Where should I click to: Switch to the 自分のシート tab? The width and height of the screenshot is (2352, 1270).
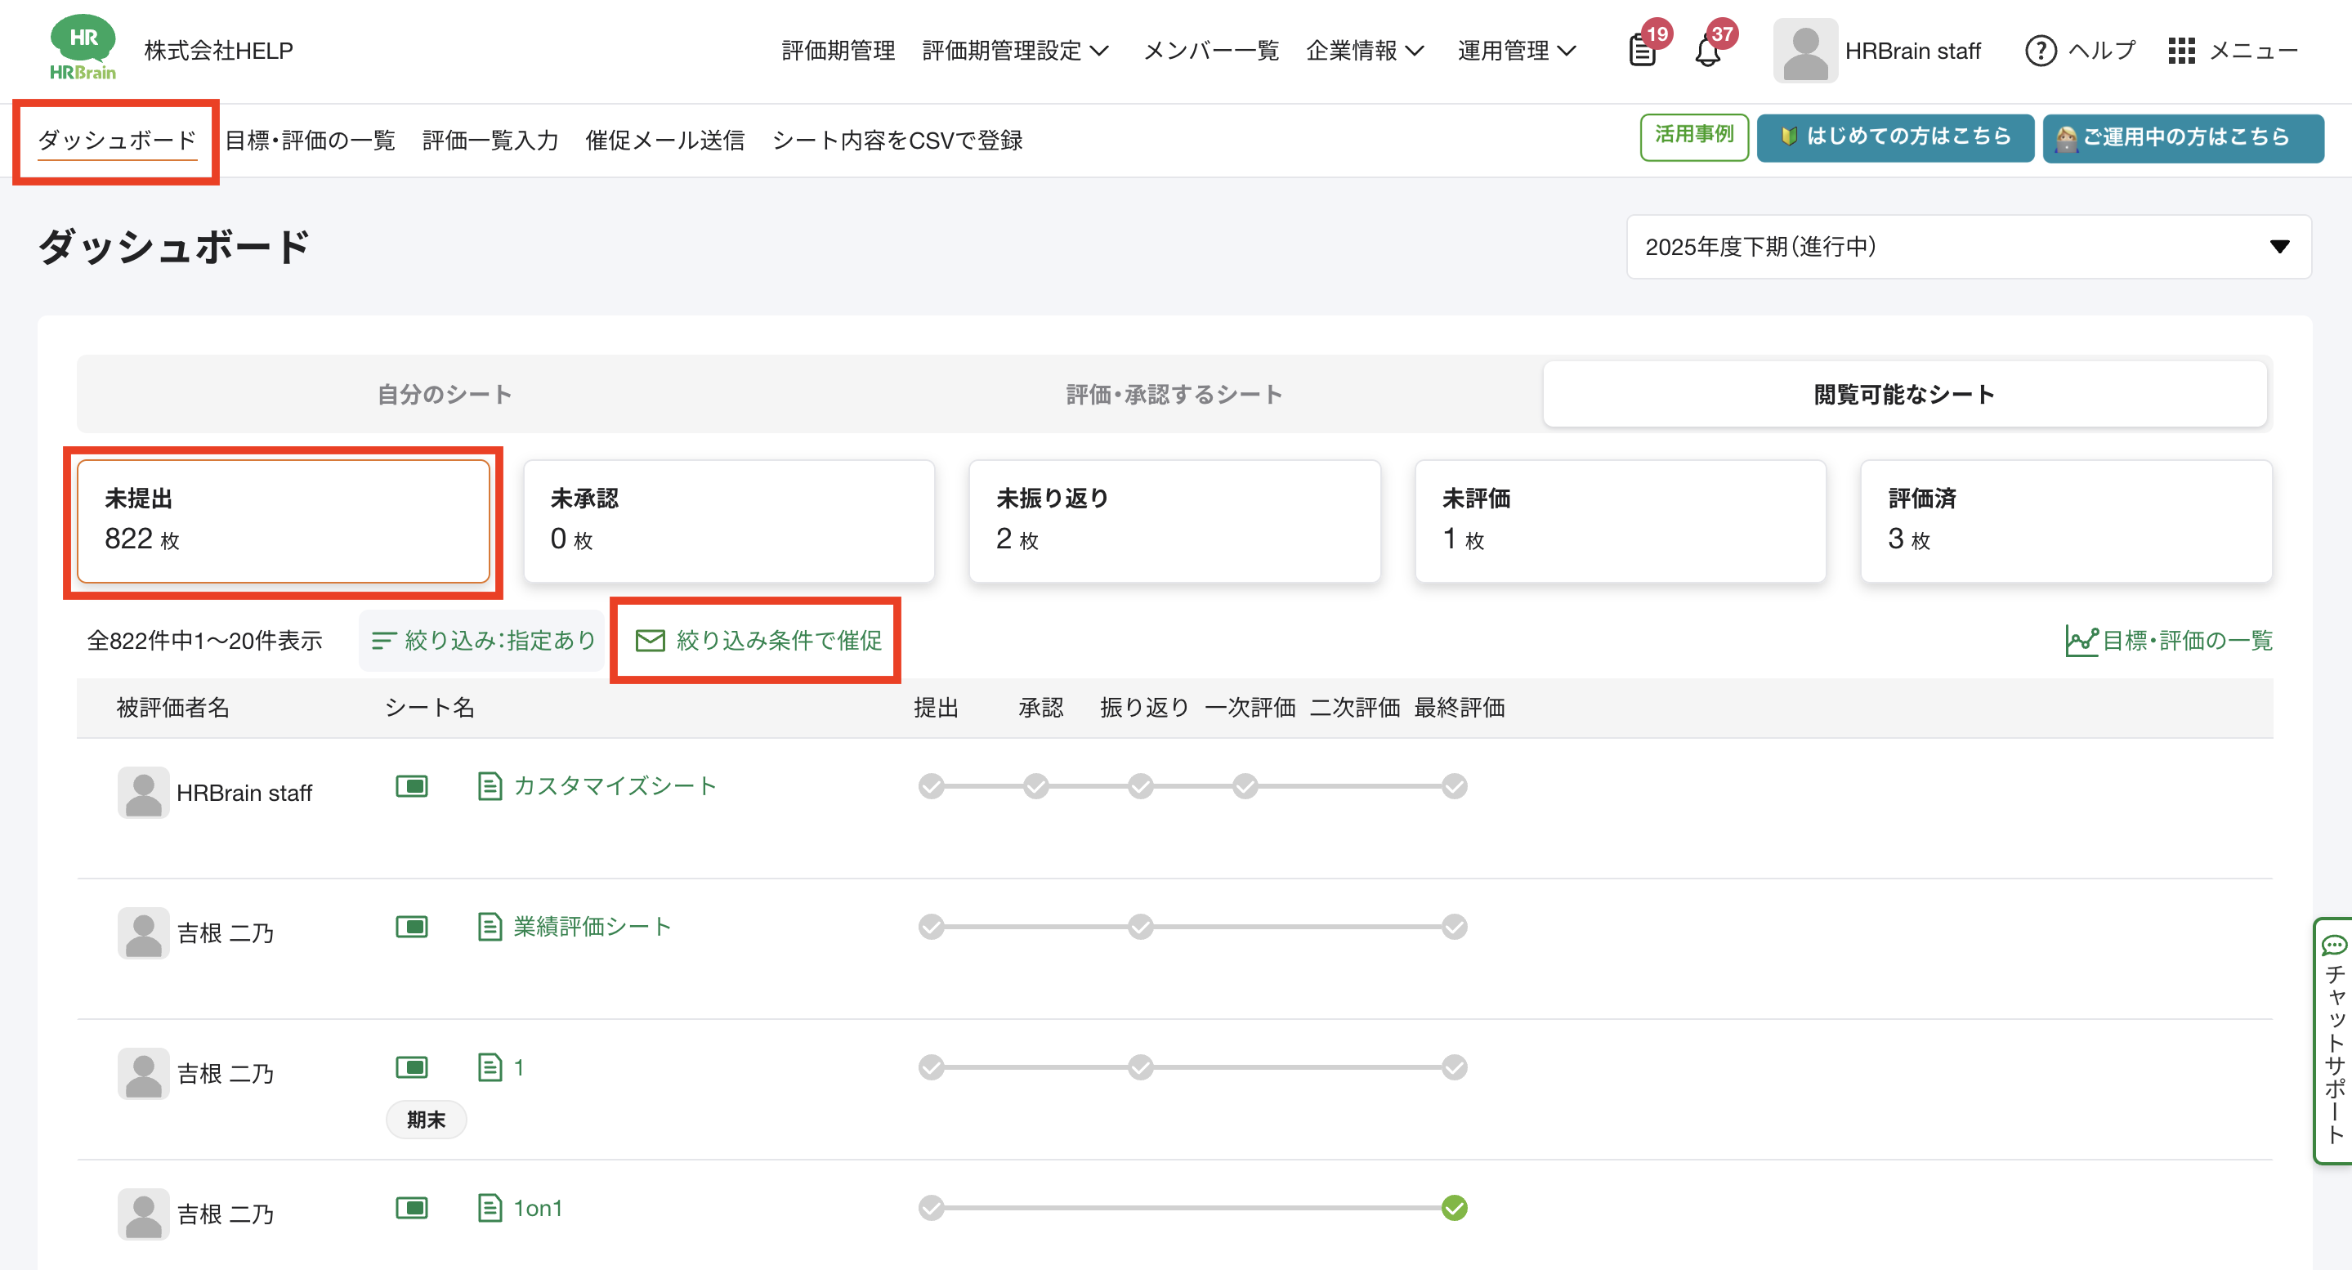click(445, 395)
